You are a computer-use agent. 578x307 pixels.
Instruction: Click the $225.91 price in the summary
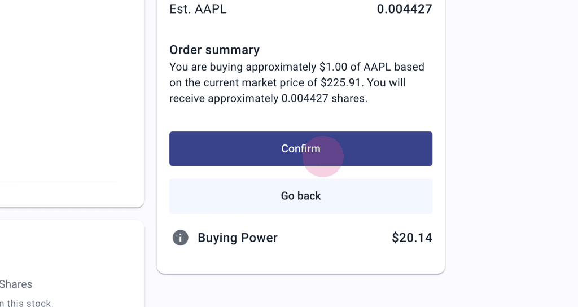[341, 83]
